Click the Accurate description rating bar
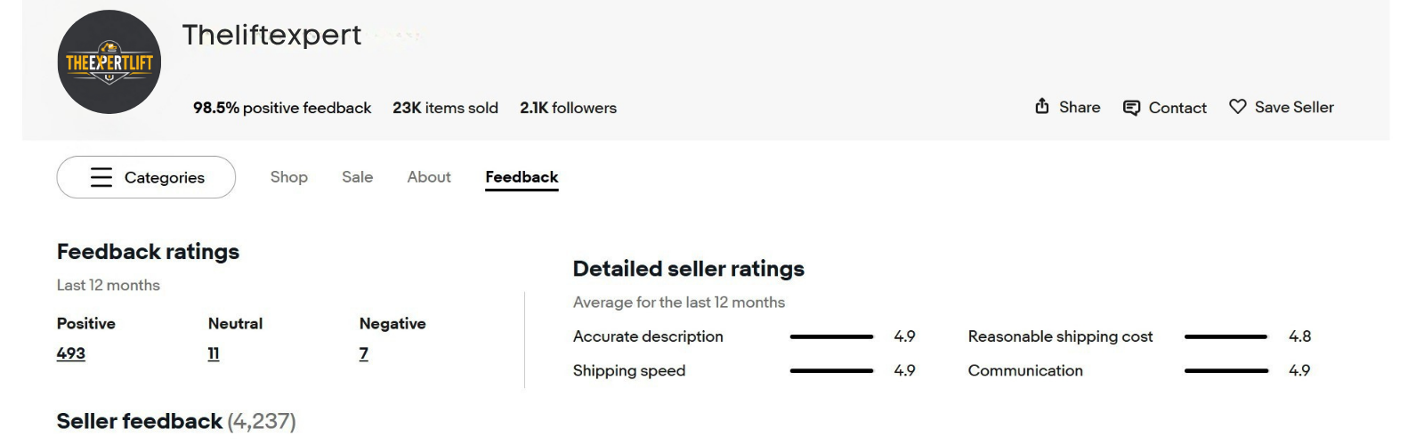The width and height of the screenshot is (1424, 445). [x=831, y=336]
